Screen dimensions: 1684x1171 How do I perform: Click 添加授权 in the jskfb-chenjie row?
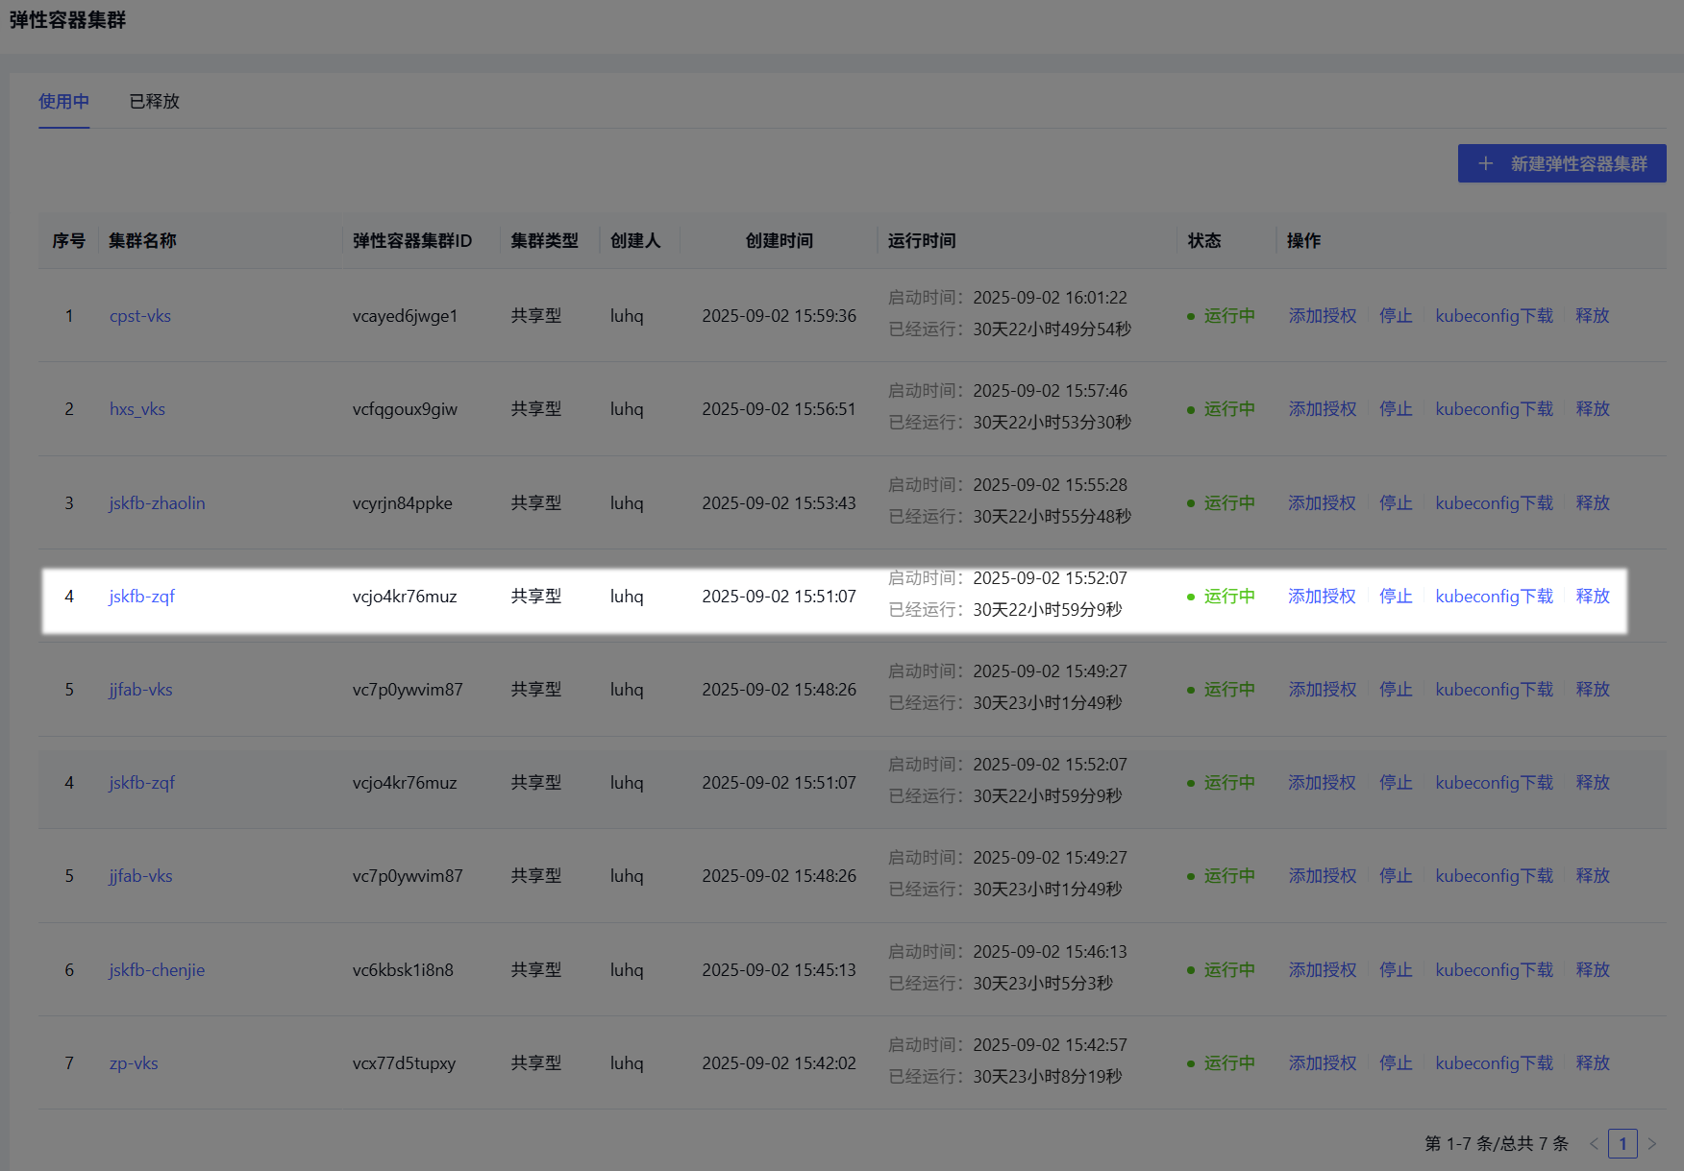(1322, 970)
